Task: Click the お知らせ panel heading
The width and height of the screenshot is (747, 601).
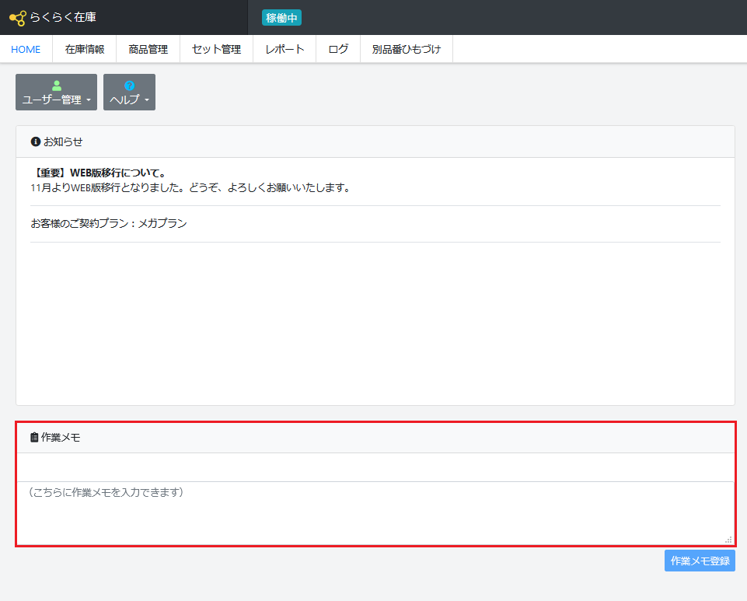Action: [63, 142]
